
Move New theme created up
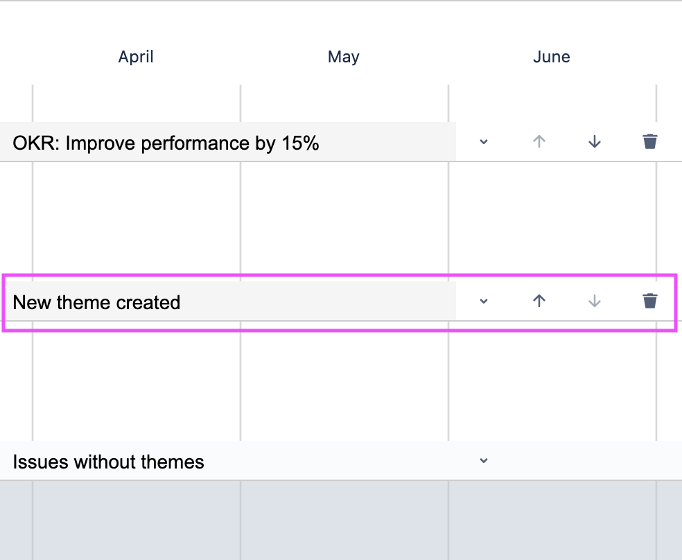pyautogui.click(x=539, y=301)
